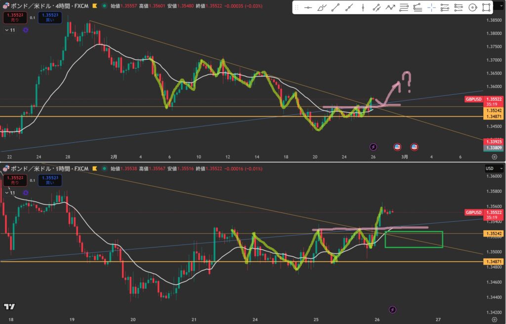
Task: Select the vertical line tool
Action: [363, 7]
